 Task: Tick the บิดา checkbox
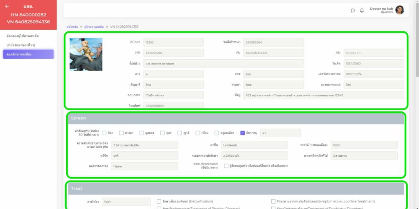[104, 133]
